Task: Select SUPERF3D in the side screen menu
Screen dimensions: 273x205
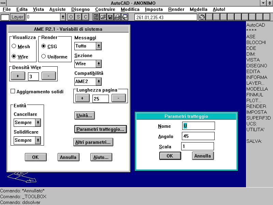Action: (259, 118)
